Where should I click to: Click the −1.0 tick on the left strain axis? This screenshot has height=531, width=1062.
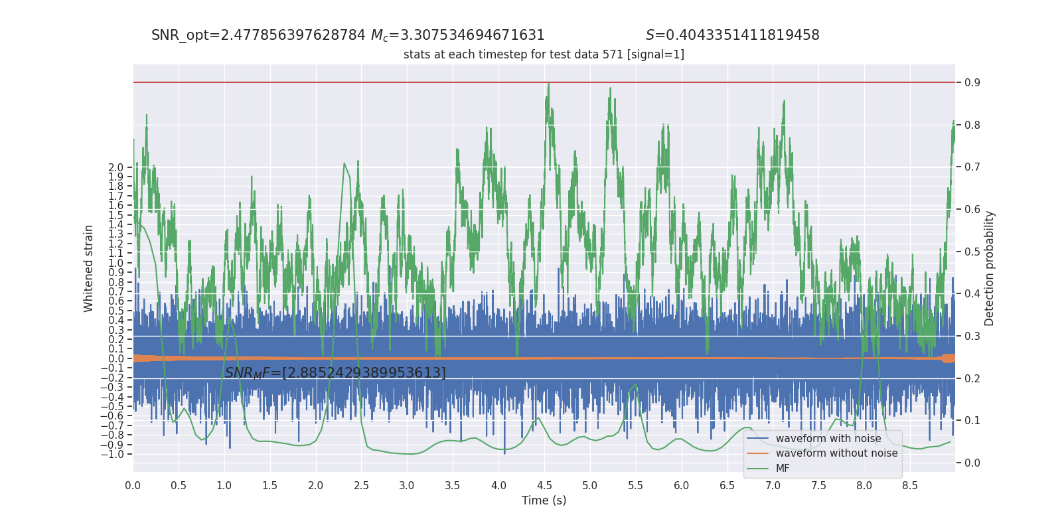click(x=112, y=455)
